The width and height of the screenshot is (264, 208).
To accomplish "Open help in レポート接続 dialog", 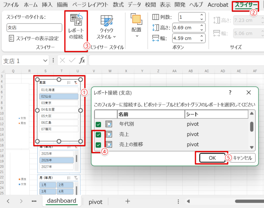I will tap(230, 93).
